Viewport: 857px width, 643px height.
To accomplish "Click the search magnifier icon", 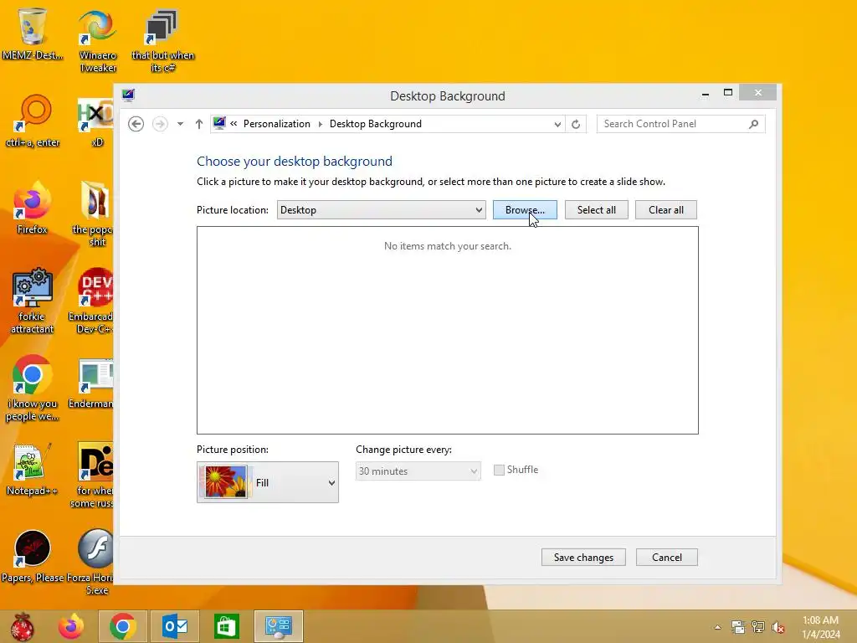I will (754, 124).
